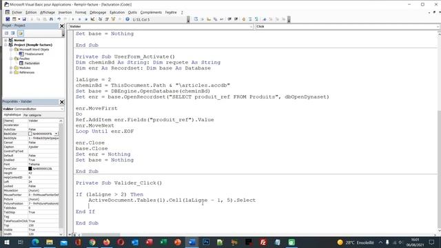The width and height of the screenshot is (441, 248).
Task: Open the Exécution menu
Action: [117, 12]
